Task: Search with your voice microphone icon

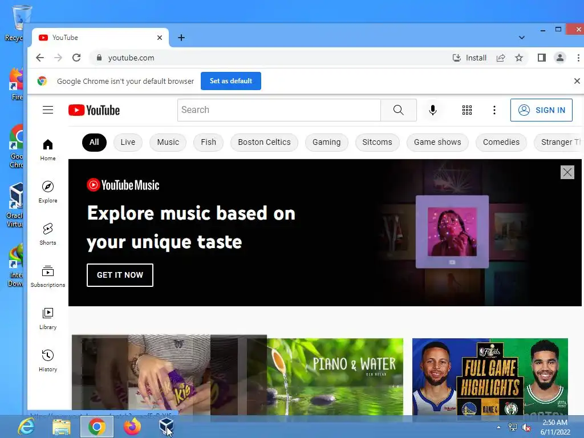Action: point(432,110)
